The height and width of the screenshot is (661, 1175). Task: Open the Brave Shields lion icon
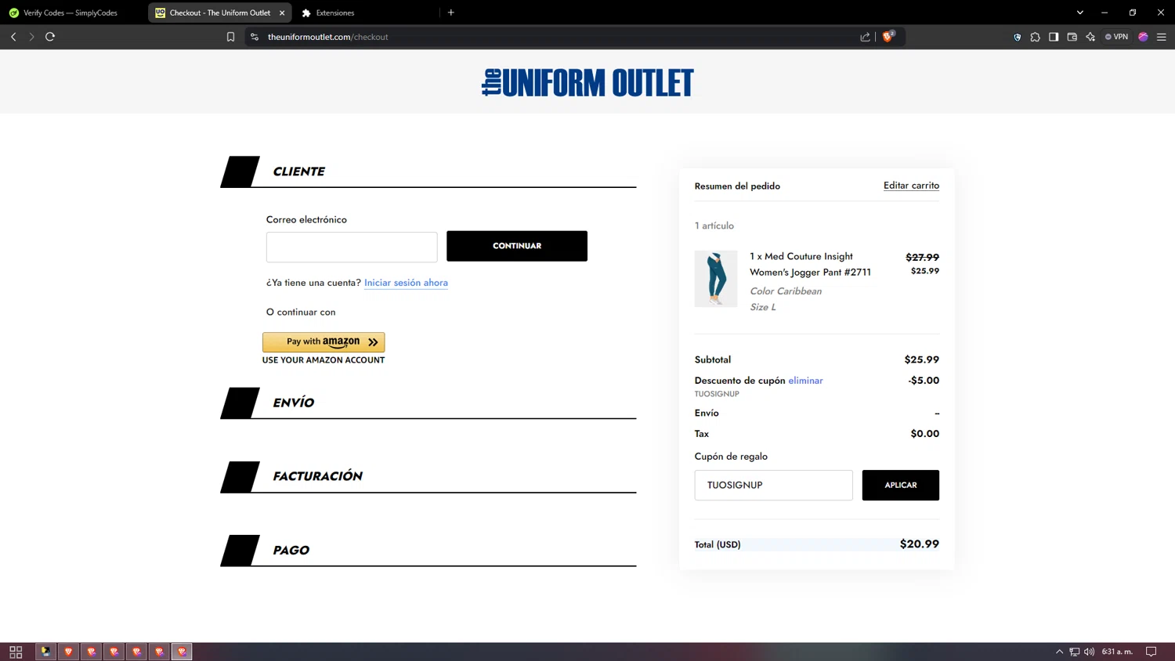coord(888,37)
